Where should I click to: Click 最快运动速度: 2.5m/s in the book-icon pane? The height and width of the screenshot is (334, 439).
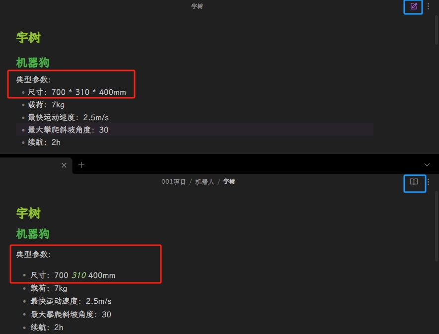click(71, 301)
